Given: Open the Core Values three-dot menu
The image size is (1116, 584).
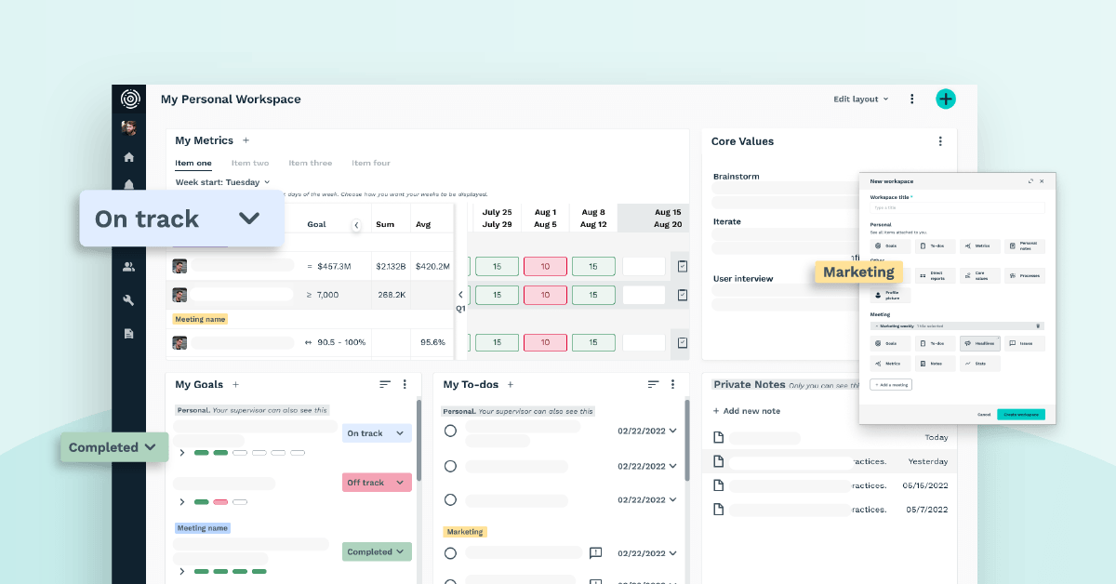Looking at the screenshot, I should pyautogui.click(x=940, y=141).
